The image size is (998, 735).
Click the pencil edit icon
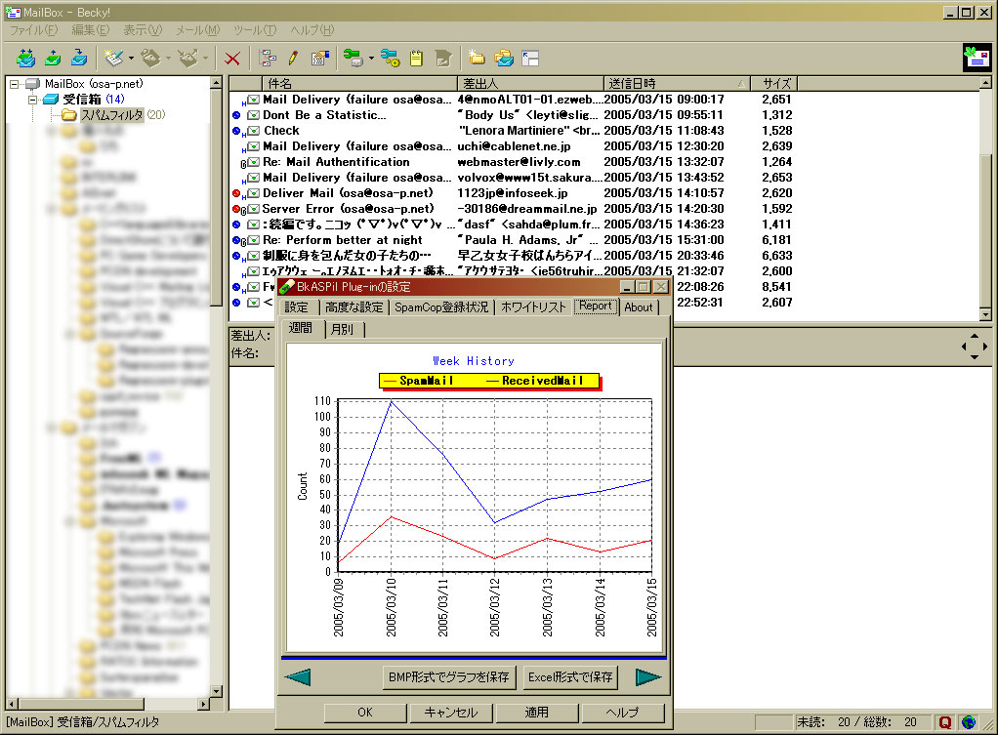pyautogui.click(x=293, y=58)
